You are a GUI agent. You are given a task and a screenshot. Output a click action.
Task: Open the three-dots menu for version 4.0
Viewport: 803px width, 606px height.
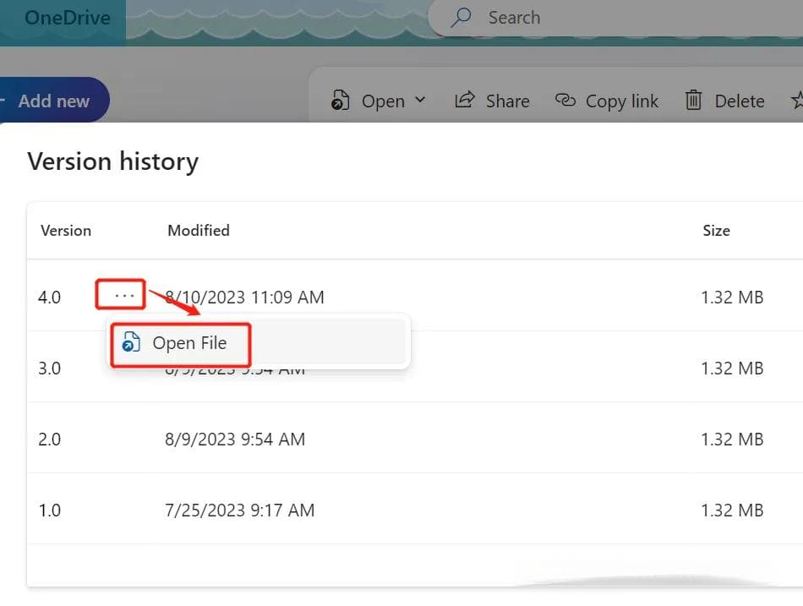(x=124, y=296)
